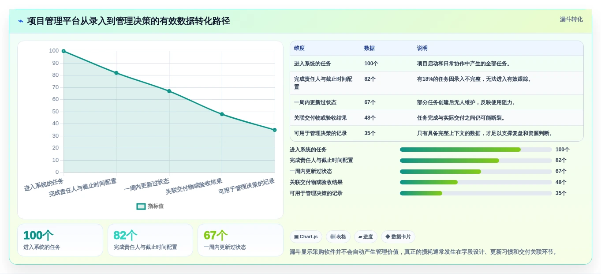Screen dimensions: 601x274
Task: Click the text 有18%的任务因录入不完整
Action: pyautogui.click(x=449, y=79)
